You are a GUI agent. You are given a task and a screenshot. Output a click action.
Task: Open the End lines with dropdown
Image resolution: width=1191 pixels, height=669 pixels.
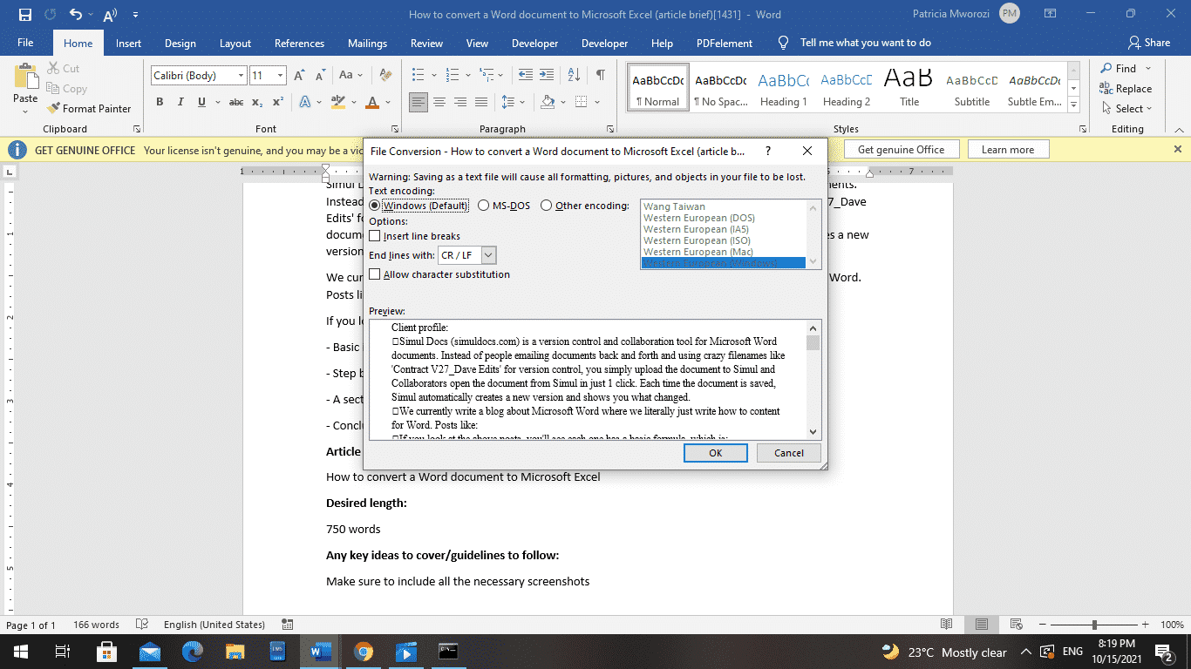[489, 254]
